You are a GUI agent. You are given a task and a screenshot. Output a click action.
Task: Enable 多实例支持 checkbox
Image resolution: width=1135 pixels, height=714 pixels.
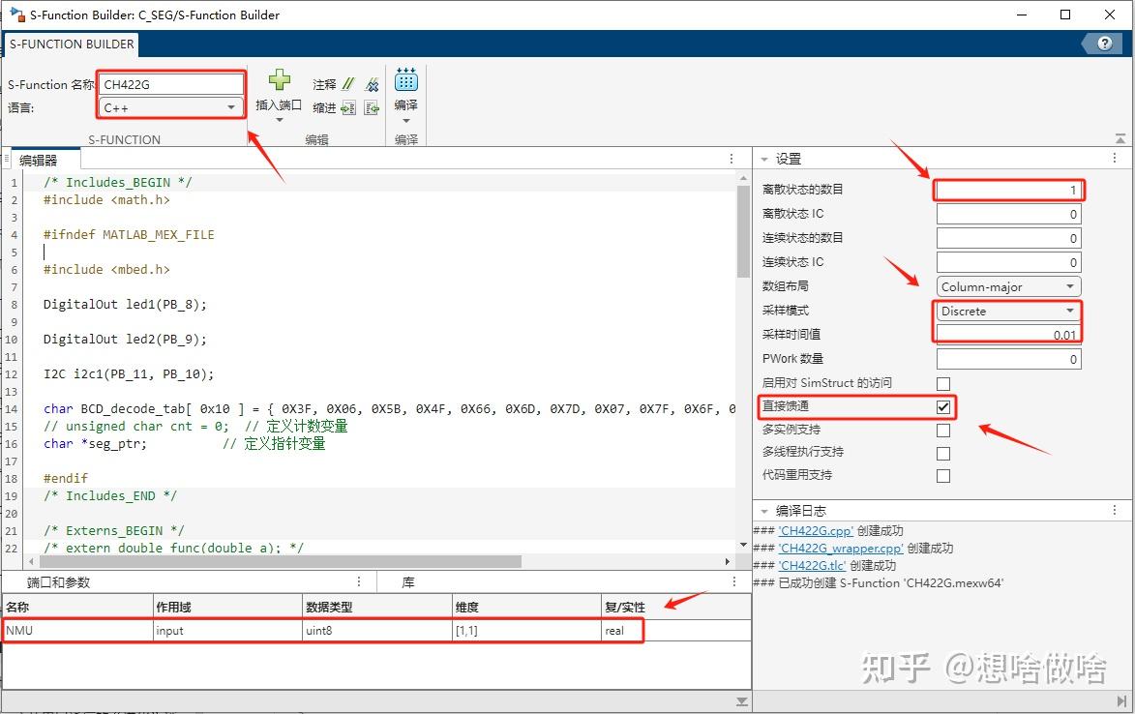click(943, 430)
